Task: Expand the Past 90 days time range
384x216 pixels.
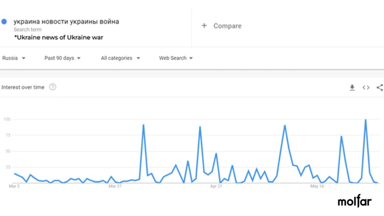Action: pos(62,58)
